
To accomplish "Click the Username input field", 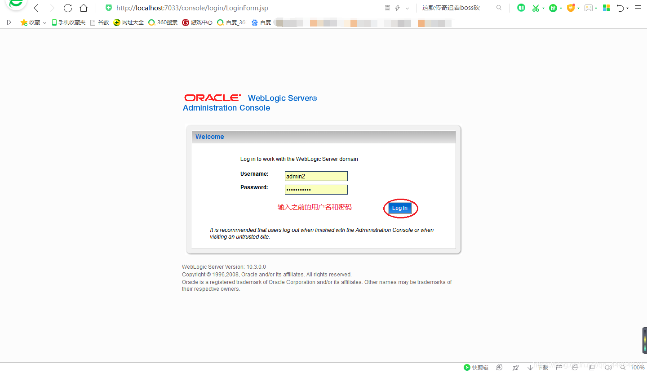I will pyautogui.click(x=316, y=176).
